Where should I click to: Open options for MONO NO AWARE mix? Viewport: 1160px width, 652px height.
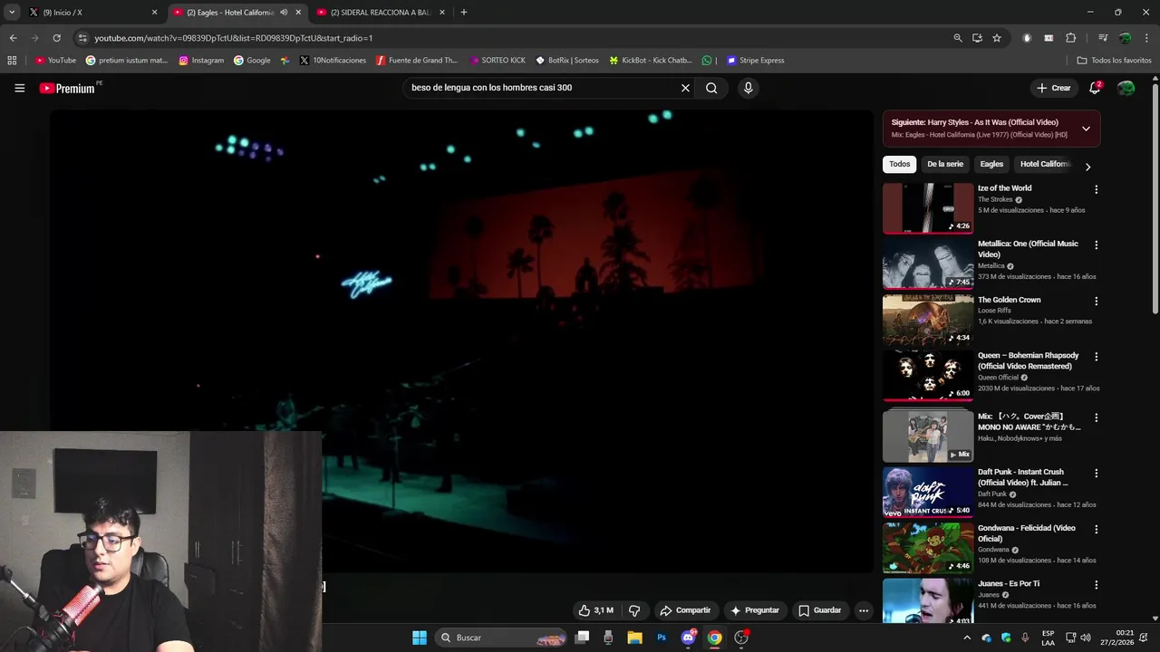pos(1096,417)
